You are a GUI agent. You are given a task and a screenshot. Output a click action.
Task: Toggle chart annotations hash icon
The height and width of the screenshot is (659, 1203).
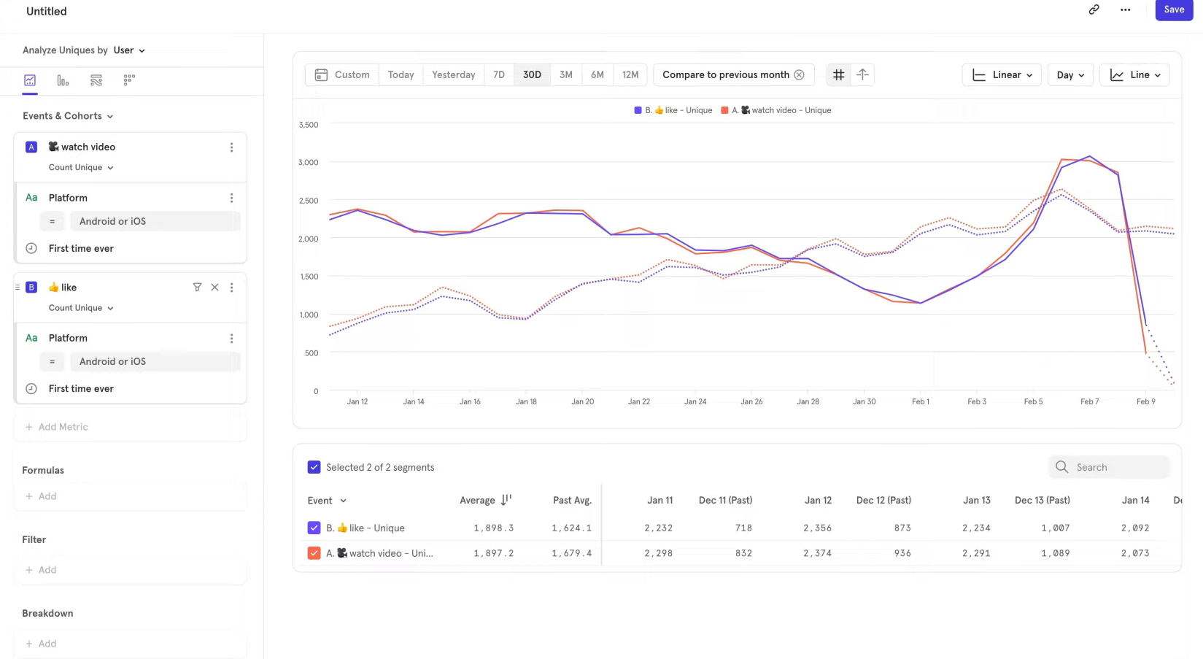(x=839, y=74)
